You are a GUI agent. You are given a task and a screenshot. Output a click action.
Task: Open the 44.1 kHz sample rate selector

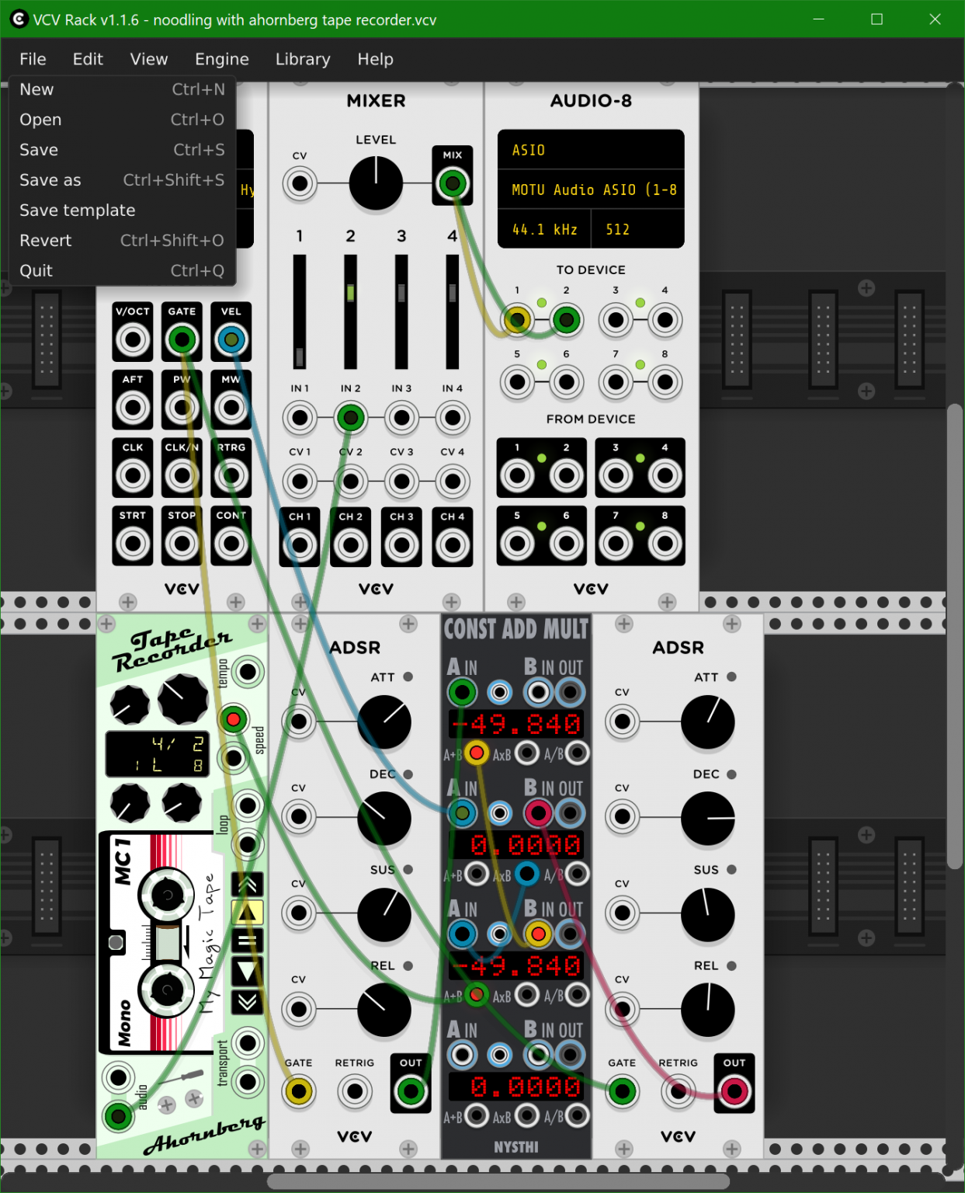click(x=544, y=229)
